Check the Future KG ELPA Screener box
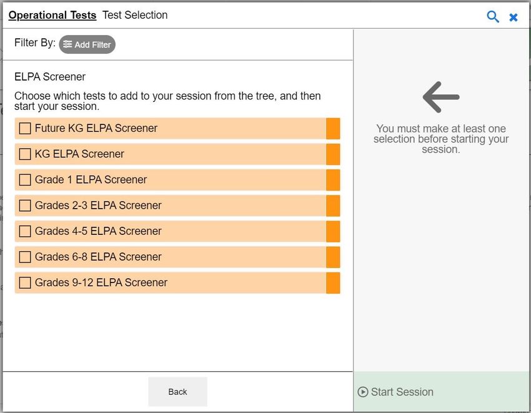 [25, 129]
